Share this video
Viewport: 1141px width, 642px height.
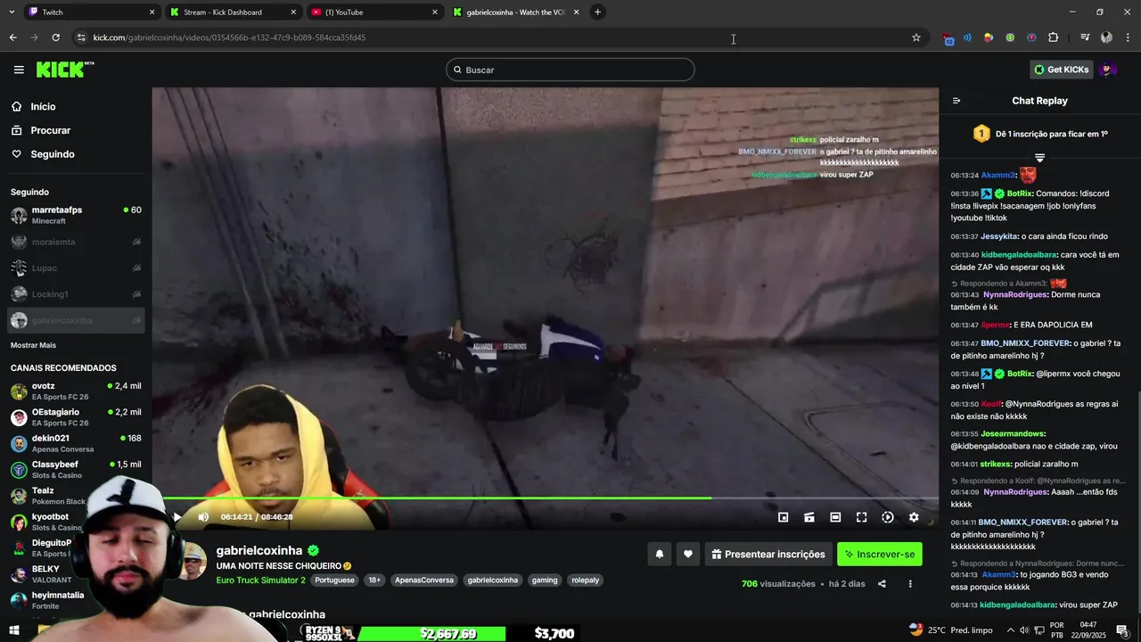pyautogui.click(x=882, y=584)
